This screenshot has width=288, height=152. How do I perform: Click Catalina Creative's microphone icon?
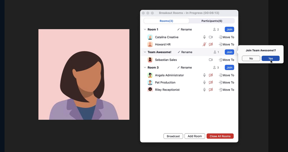pyautogui.click(x=204, y=37)
